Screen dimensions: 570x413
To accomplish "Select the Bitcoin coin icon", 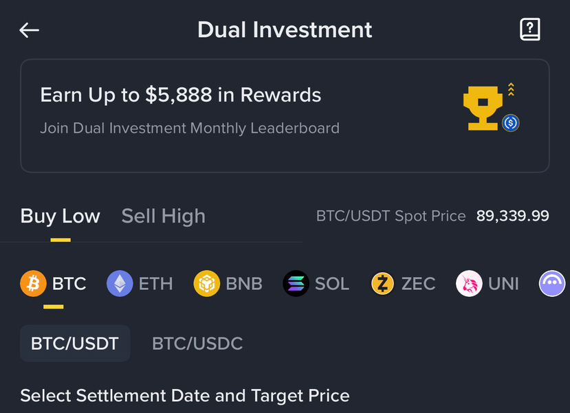I will (x=33, y=283).
